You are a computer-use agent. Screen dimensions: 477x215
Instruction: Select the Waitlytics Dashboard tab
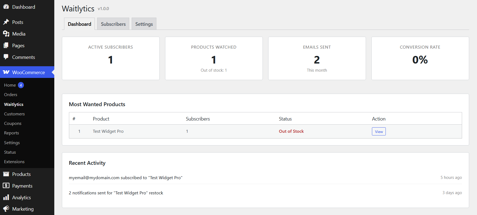click(80, 24)
